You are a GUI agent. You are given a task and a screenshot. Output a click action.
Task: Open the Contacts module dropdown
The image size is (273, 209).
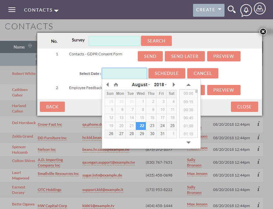coord(41,10)
